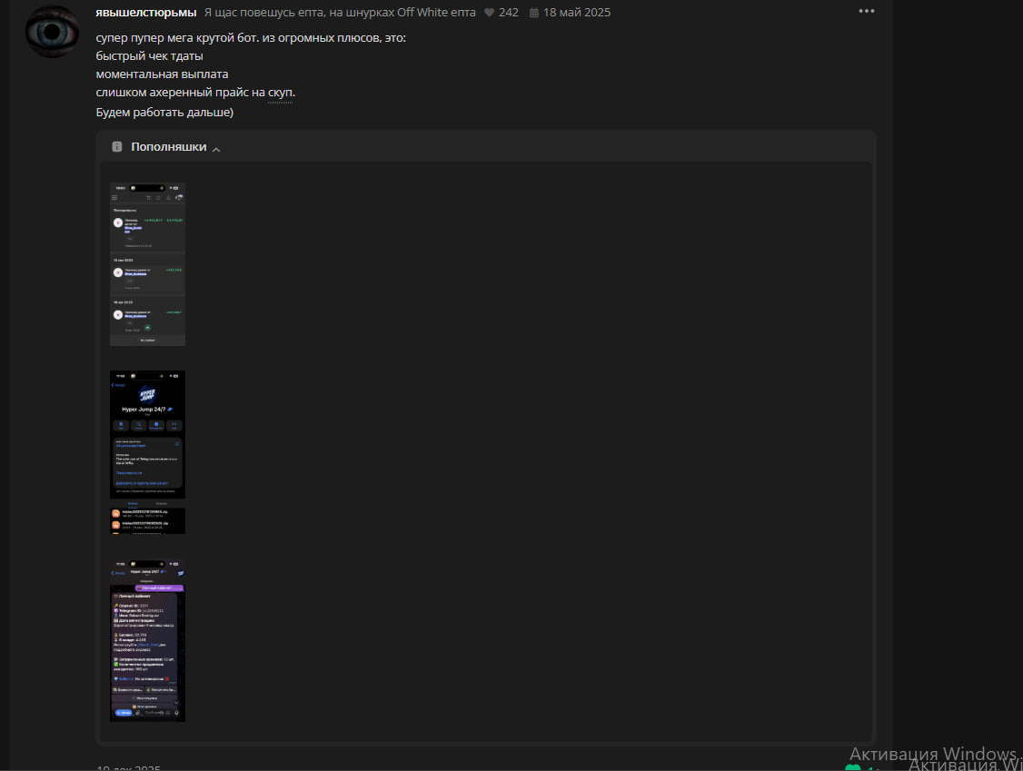The width and height of the screenshot is (1023, 771).
Task: Click the post date 18 май 2025
Action: pyautogui.click(x=577, y=13)
